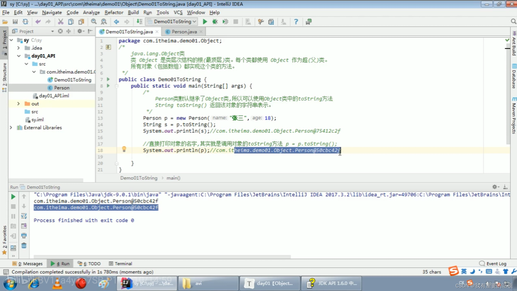Rerun program in Run panel

13,197
